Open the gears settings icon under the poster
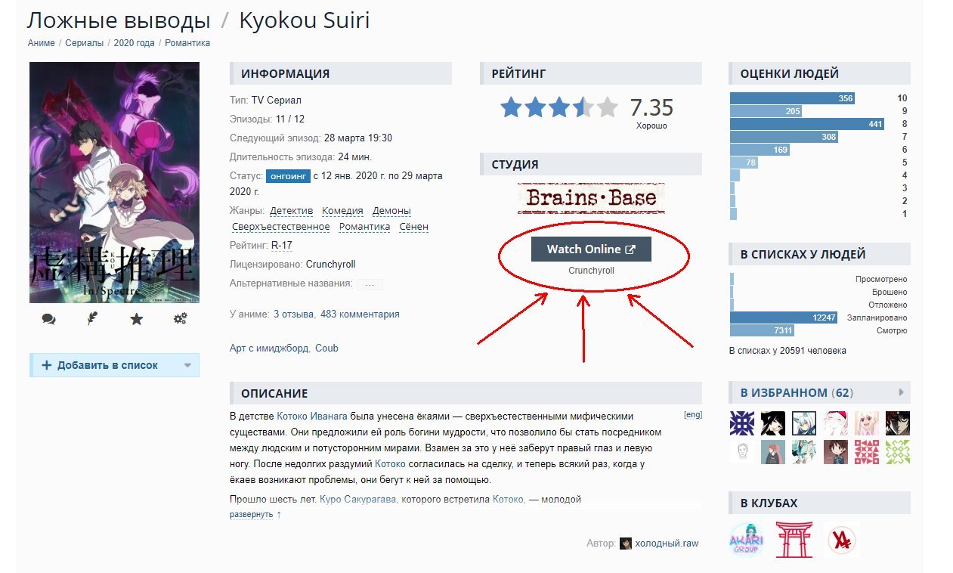The height and width of the screenshot is (573, 953). (180, 319)
